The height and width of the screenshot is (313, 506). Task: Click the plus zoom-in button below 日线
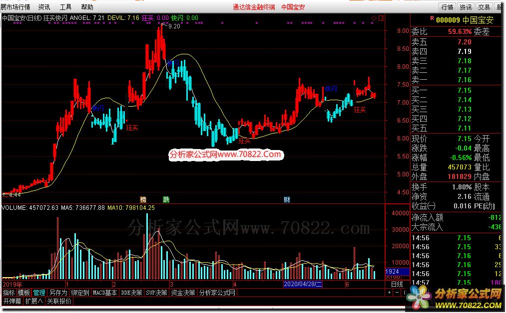click(x=390, y=293)
